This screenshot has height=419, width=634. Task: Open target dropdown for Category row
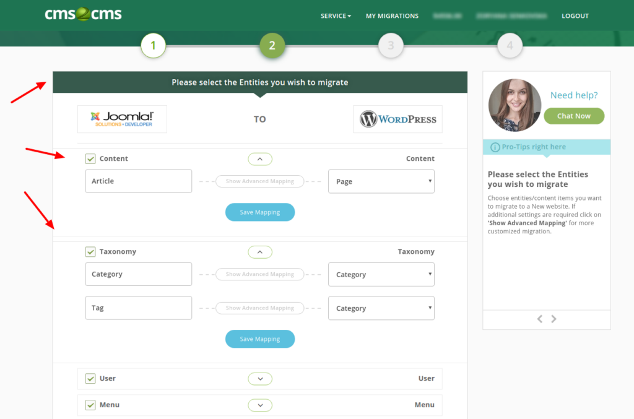pyautogui.click(x=381, y=274)
